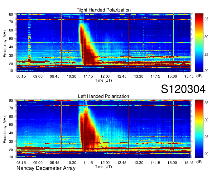Click the "Left Handed Polarization" plot title
The image size is (212, 172).
(104, 96)
